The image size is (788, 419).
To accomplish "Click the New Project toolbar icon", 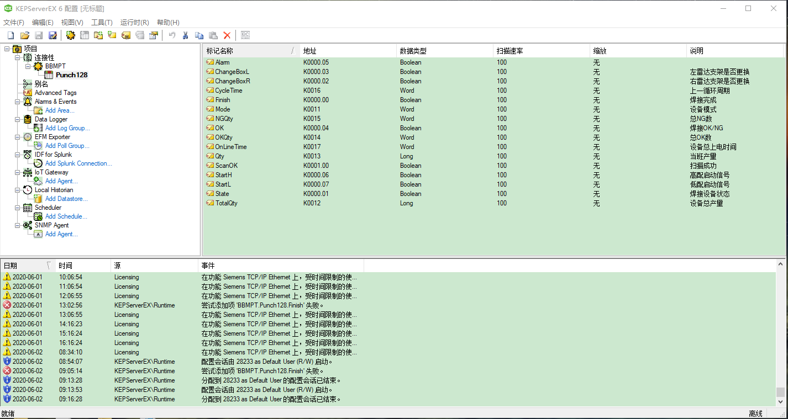I will [10, 35].
